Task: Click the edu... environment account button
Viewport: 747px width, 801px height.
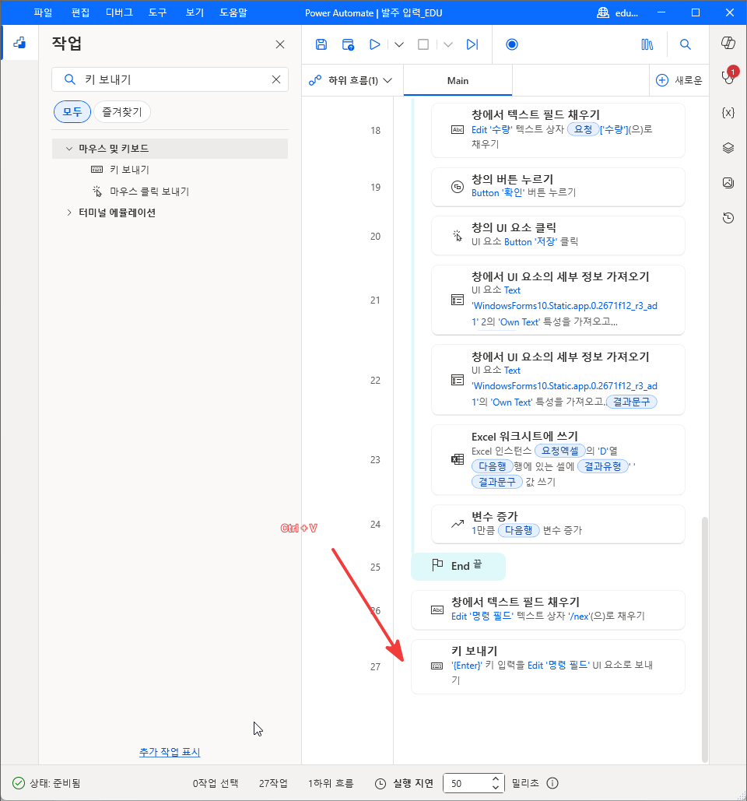Action: 618,12
